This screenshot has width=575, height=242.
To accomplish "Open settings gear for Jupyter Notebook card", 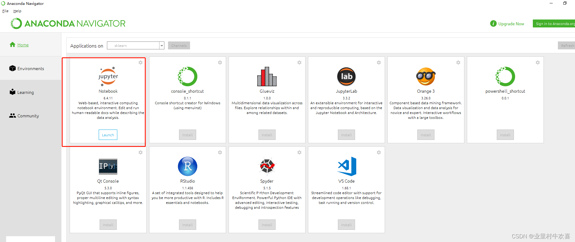I will [x=141, y=62].
